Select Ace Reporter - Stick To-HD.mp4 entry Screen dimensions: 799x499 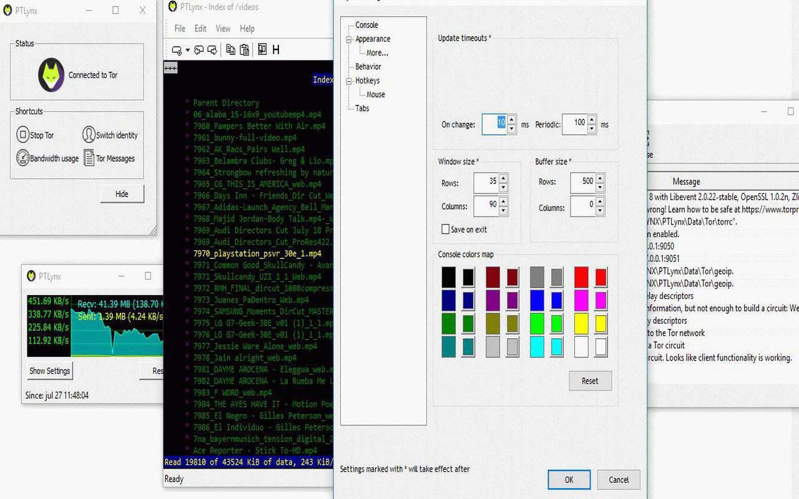pos(255,450)
